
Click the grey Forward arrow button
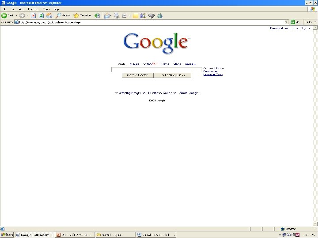tap(22, 15)
